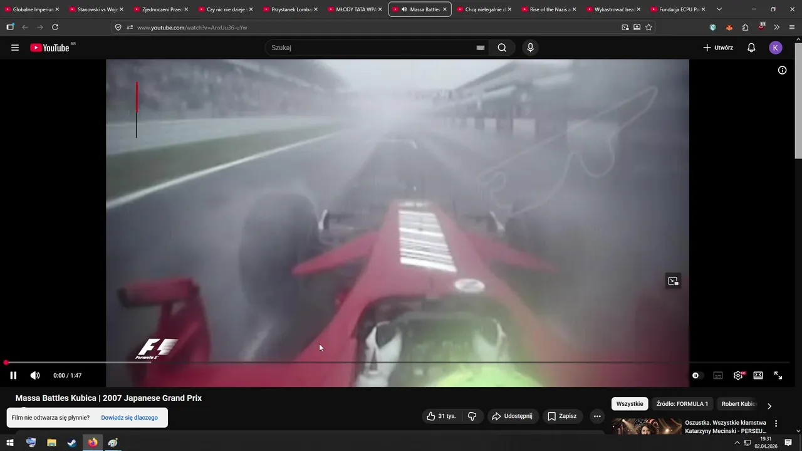Enter full screen mode
The image size is (802, 451).
point(778,375)
